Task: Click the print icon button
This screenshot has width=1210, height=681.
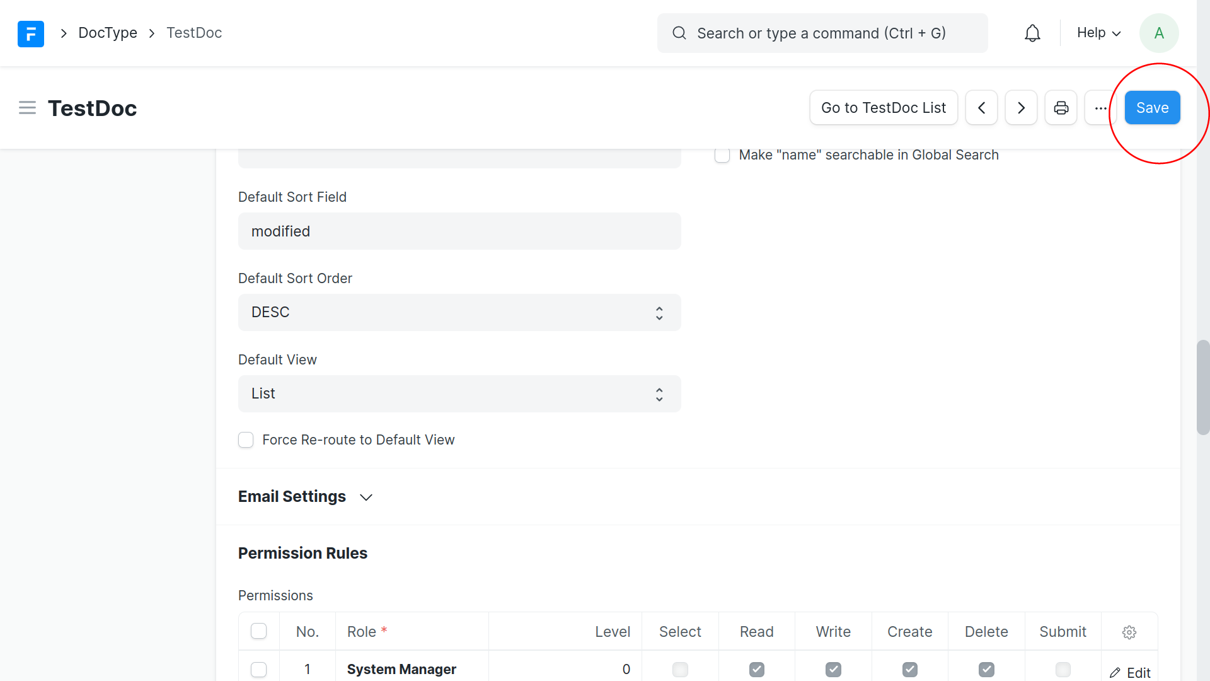Action: 1061,108
